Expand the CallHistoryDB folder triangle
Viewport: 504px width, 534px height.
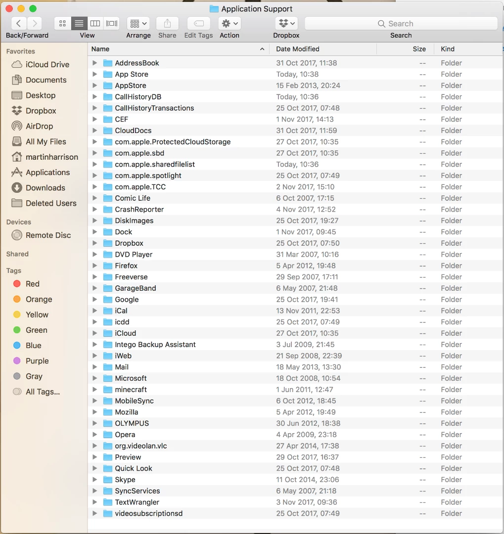pyautogui.click(x=95, y=97)
